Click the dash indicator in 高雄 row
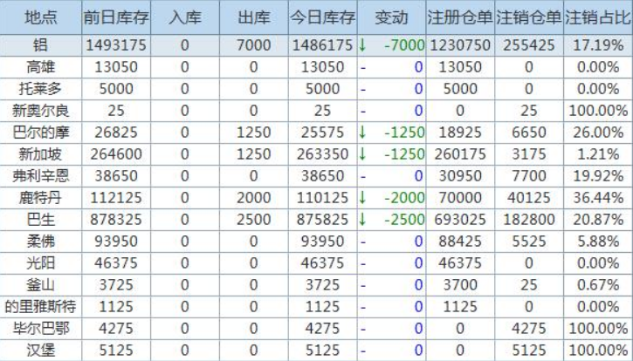The image size is (633, 361). coord(362,66)
